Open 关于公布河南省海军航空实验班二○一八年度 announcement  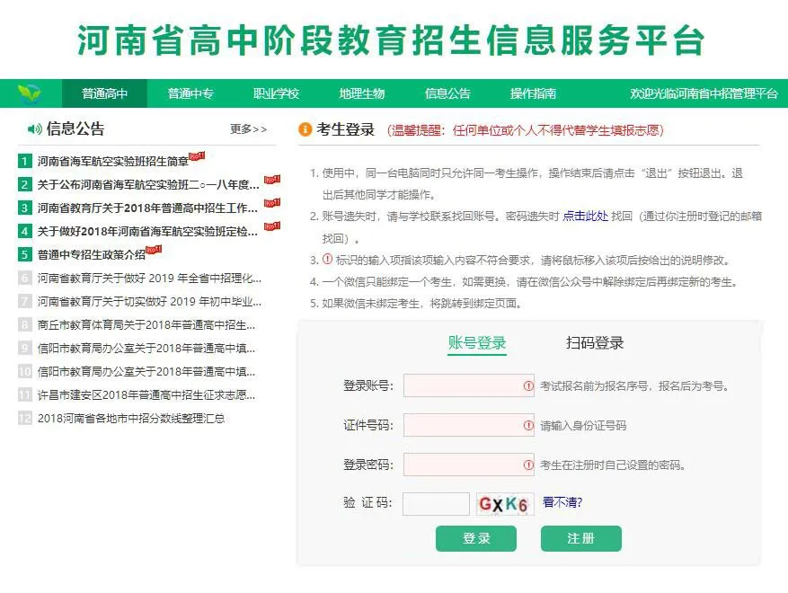point(148,184)
